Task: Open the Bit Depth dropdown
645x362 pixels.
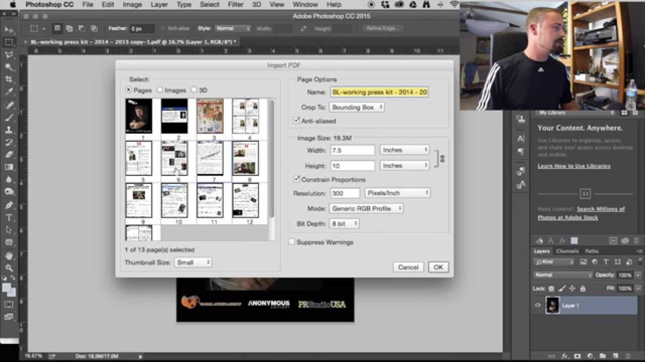Action: point(344,223)
